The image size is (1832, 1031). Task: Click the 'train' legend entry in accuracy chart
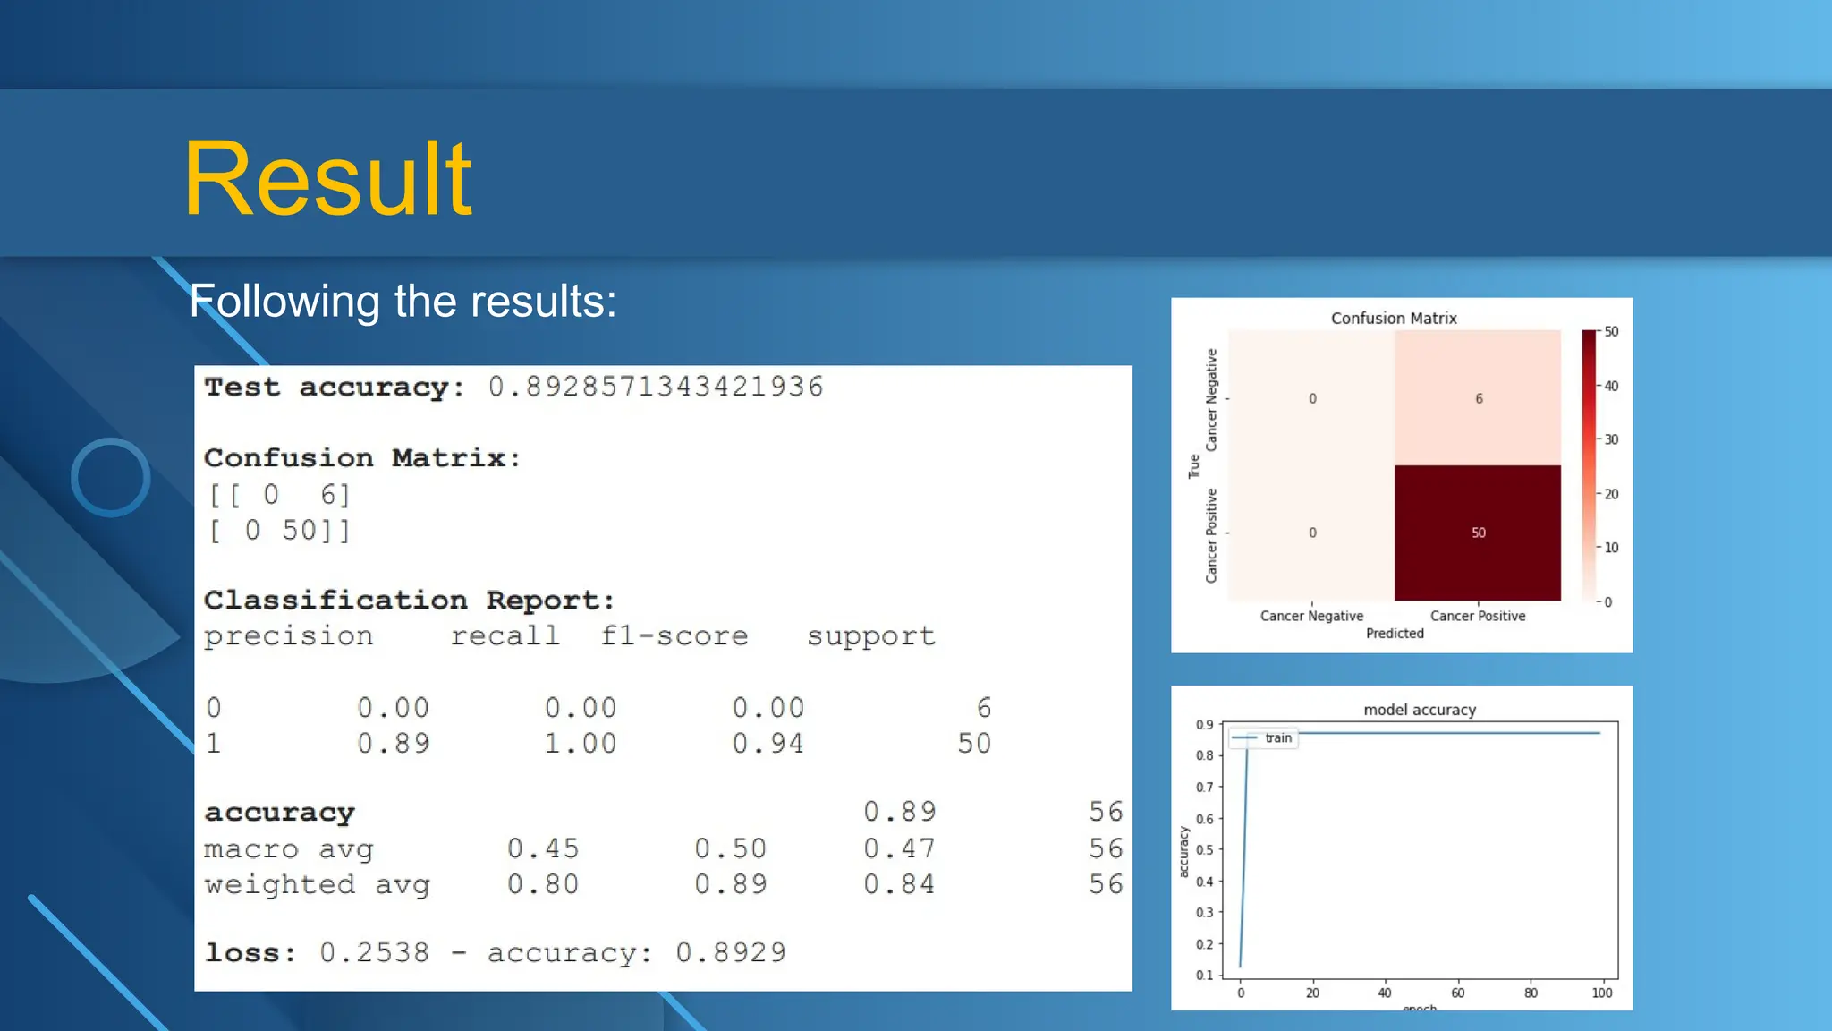point(1262,737)
